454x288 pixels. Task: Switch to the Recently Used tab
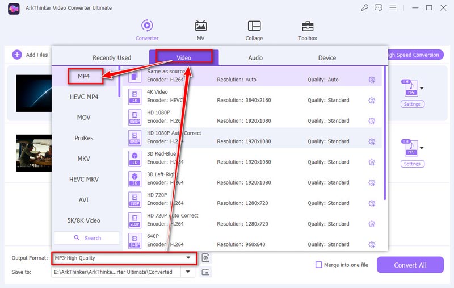coord(112,58)
